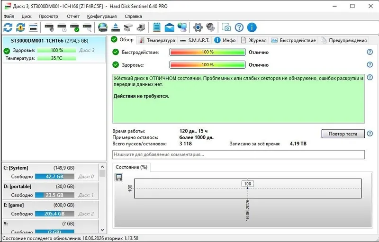Click partition list scroll down arrow

coord(102,230)
